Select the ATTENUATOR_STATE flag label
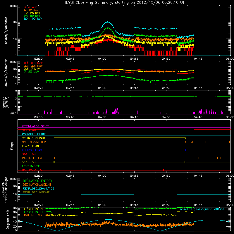The image size is (234, 234). coord(35,126)
